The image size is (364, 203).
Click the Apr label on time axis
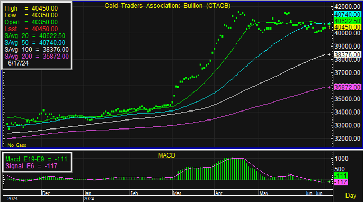[219, 193]
